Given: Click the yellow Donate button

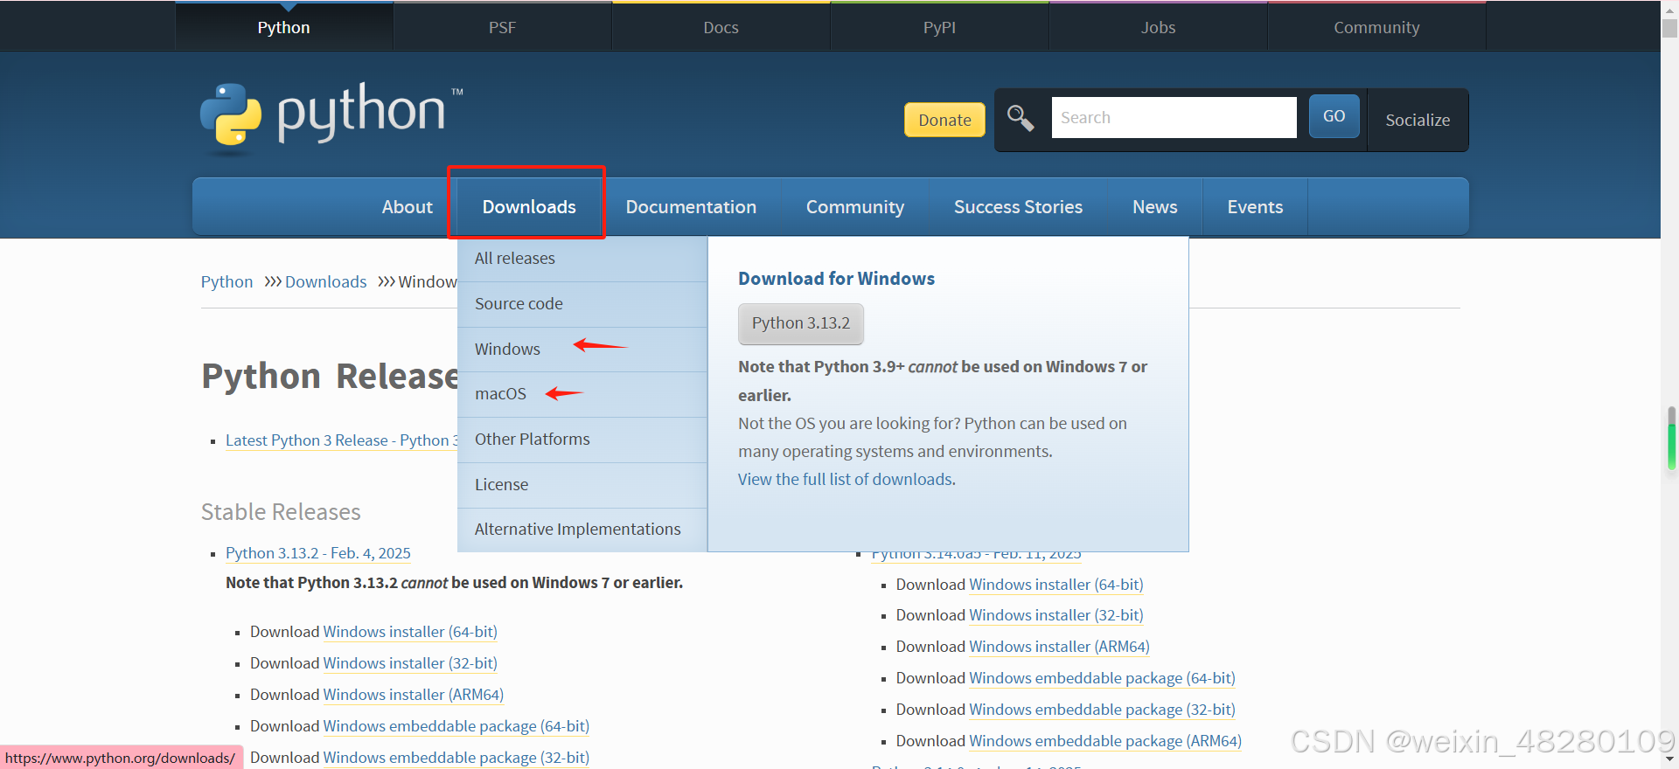Looking at the screenshot, I should click(x=944, y=120).
